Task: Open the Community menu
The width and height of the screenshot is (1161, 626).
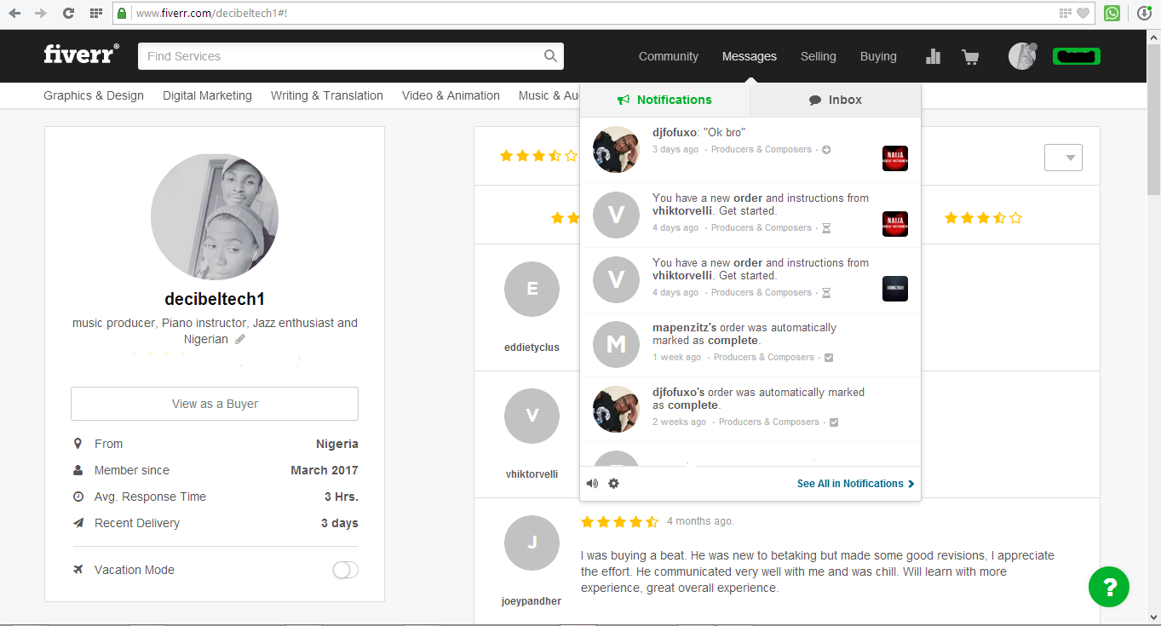Action: (669, 56)
